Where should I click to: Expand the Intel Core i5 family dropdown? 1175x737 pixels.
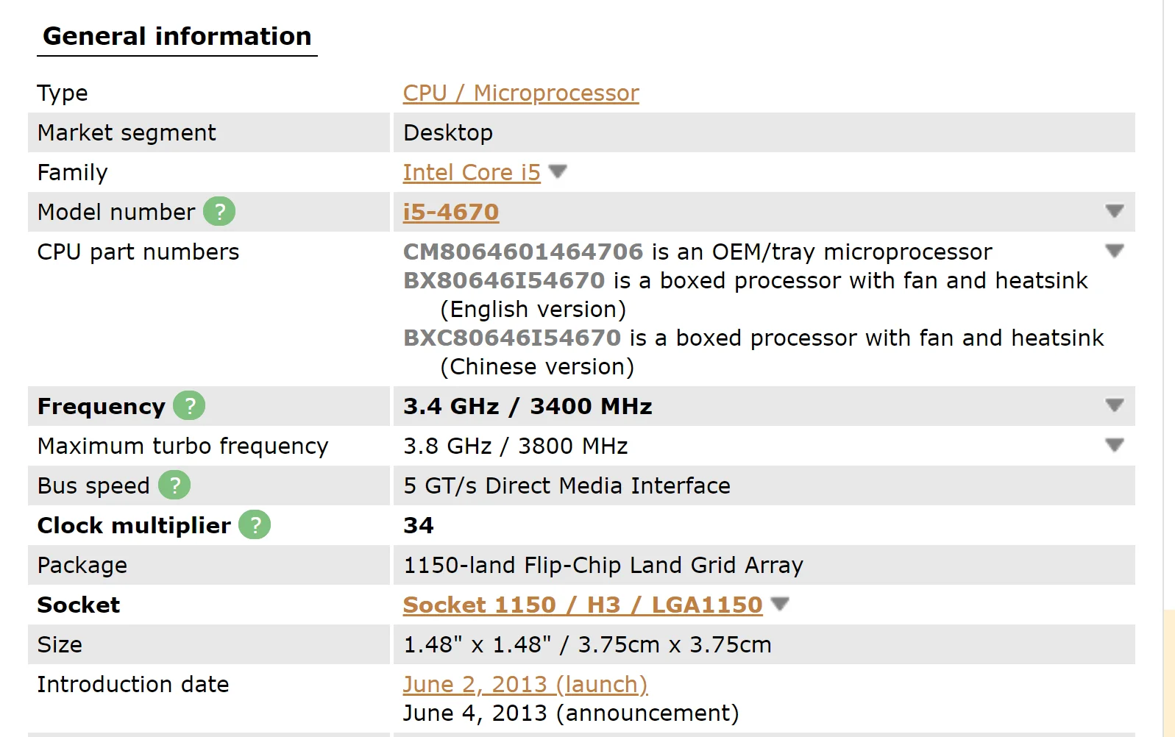pos(558,171)
